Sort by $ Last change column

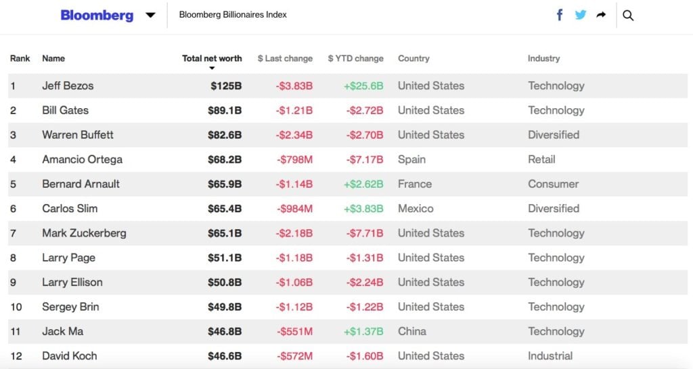285,59
